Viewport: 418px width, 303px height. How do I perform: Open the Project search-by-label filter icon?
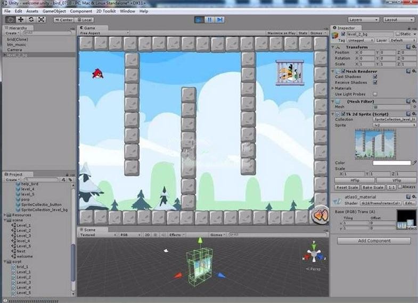70,180
